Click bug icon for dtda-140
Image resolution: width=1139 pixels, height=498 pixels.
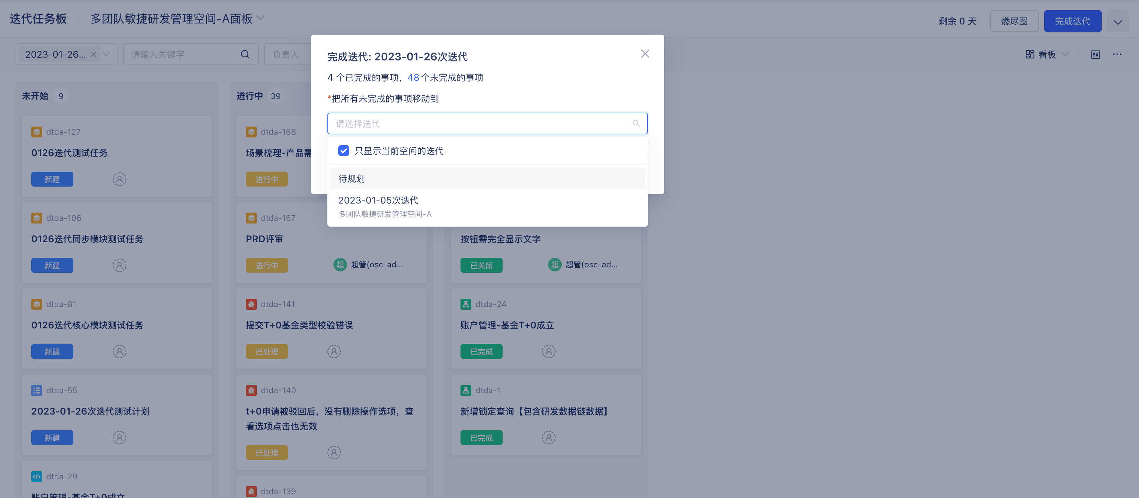point(251,390)
